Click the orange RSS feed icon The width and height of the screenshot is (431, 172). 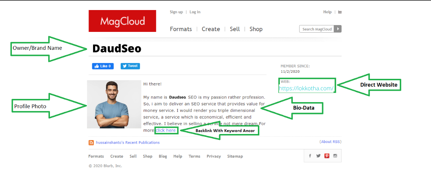point(91,143)
